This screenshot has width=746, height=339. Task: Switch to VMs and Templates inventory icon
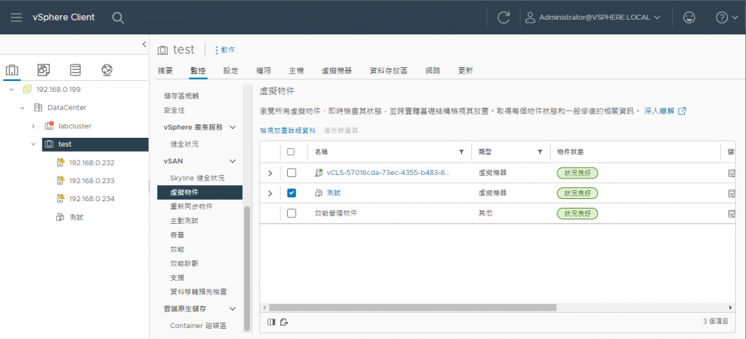44,71
